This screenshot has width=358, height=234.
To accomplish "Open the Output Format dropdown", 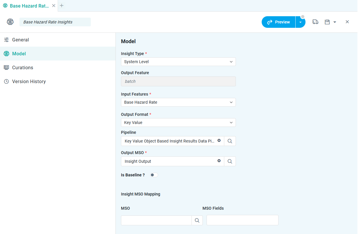I will tap(178, 123).
